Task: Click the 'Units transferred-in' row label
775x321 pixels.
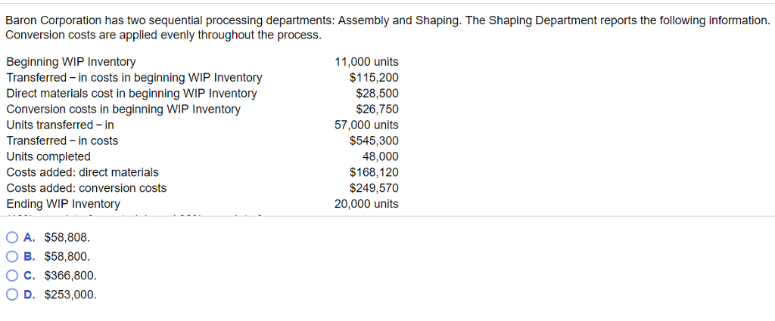Action: pyautogui.click(x=60, y=125)
